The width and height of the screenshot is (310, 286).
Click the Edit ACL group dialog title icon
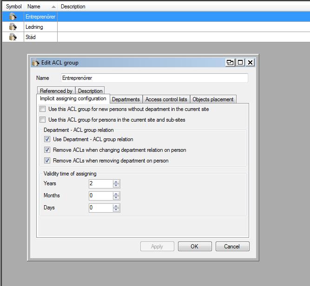36,63
